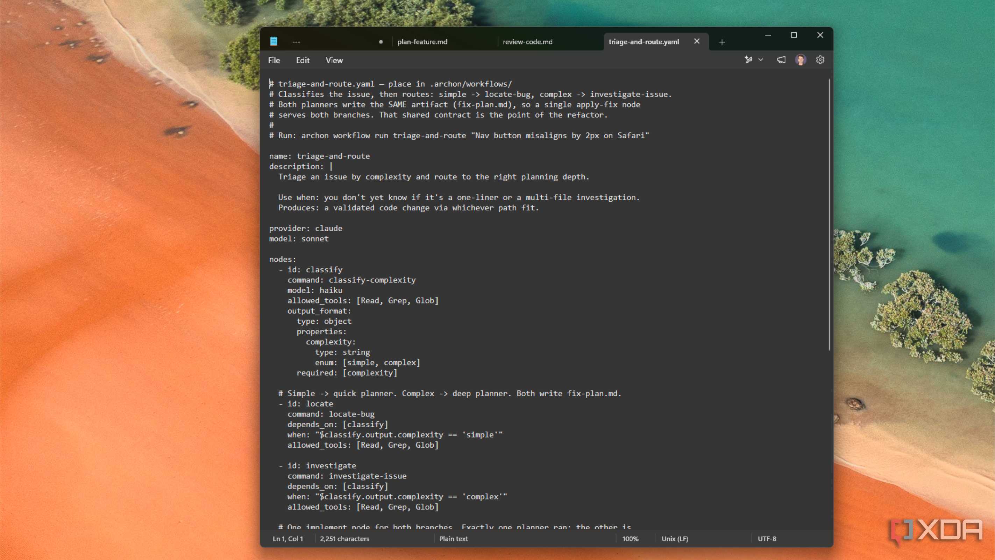Viewport: 995px width, 560px height.
Task: Minimize the Notepad window
Action: [x=768, y=35]
